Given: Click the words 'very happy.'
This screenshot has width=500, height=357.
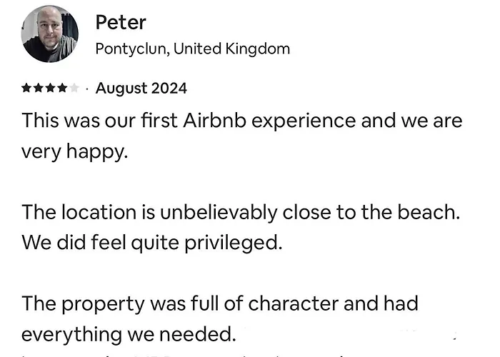Looking at the screenshot, I should [74, 151].
